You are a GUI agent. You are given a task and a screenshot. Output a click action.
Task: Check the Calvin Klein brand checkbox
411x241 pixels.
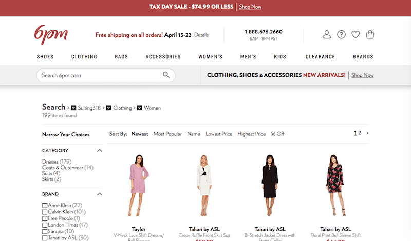pos(45,212)
